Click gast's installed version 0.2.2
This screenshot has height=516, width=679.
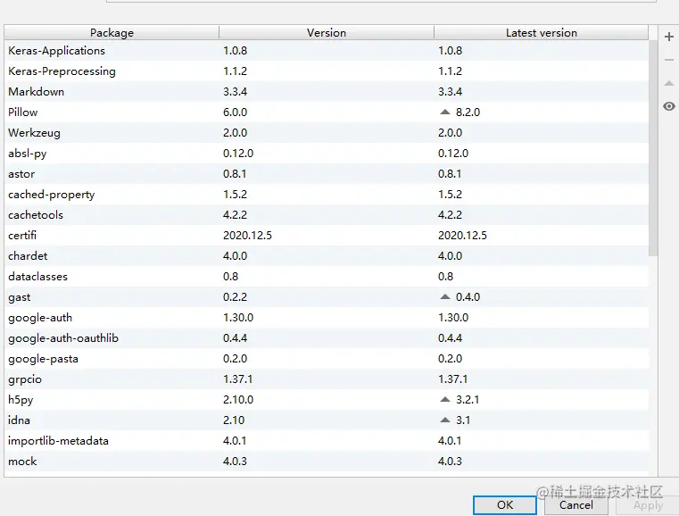click(236, 296)
